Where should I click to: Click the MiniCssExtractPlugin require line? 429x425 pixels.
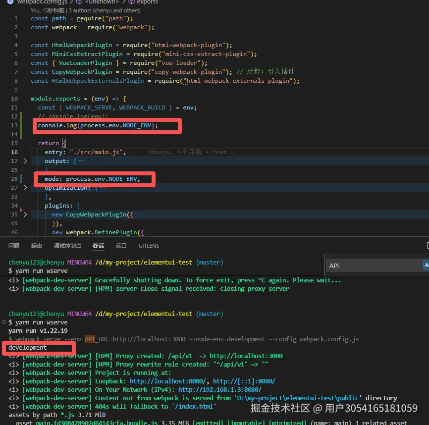(x=144, y=54)
